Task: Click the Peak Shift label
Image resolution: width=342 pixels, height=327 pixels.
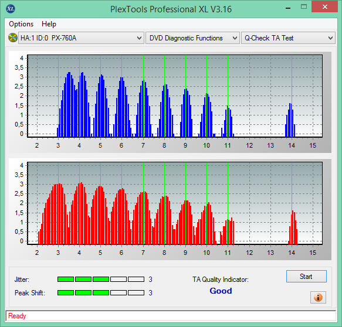Action: tap(30, 293)
